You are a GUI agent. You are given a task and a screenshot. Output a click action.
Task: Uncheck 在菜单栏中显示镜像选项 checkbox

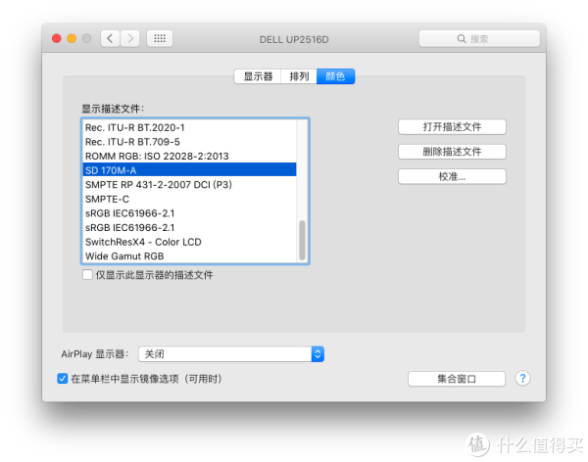point(63,379)
